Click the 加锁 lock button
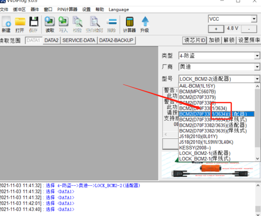Image resolution: width=261 pixels, height=216 pixels. tap(214, 40)
